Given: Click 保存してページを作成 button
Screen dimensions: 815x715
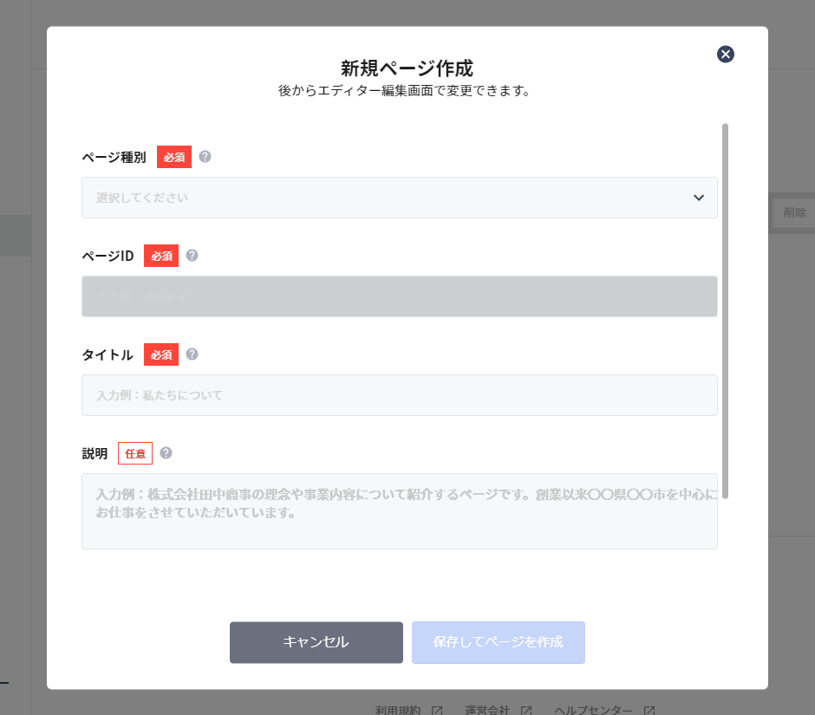Looking at the screenshot, I should (498, 642).
